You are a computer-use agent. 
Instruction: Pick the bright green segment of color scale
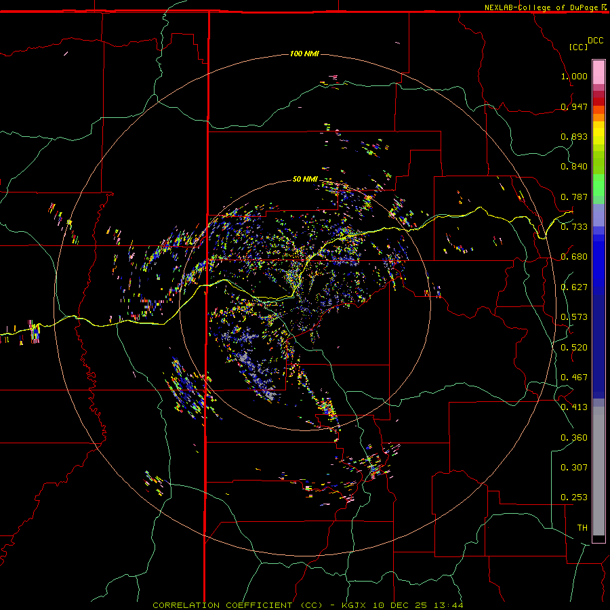[x=598, y=185]
